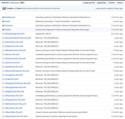Click the DataSources folder icon
This screenshot has width=125, height=119.
pyautogui.click(x=3, y=17)
